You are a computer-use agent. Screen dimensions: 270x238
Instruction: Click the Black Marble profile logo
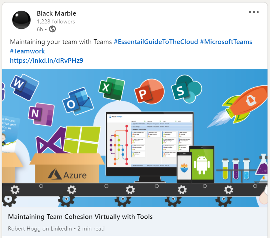coord(21,20)
